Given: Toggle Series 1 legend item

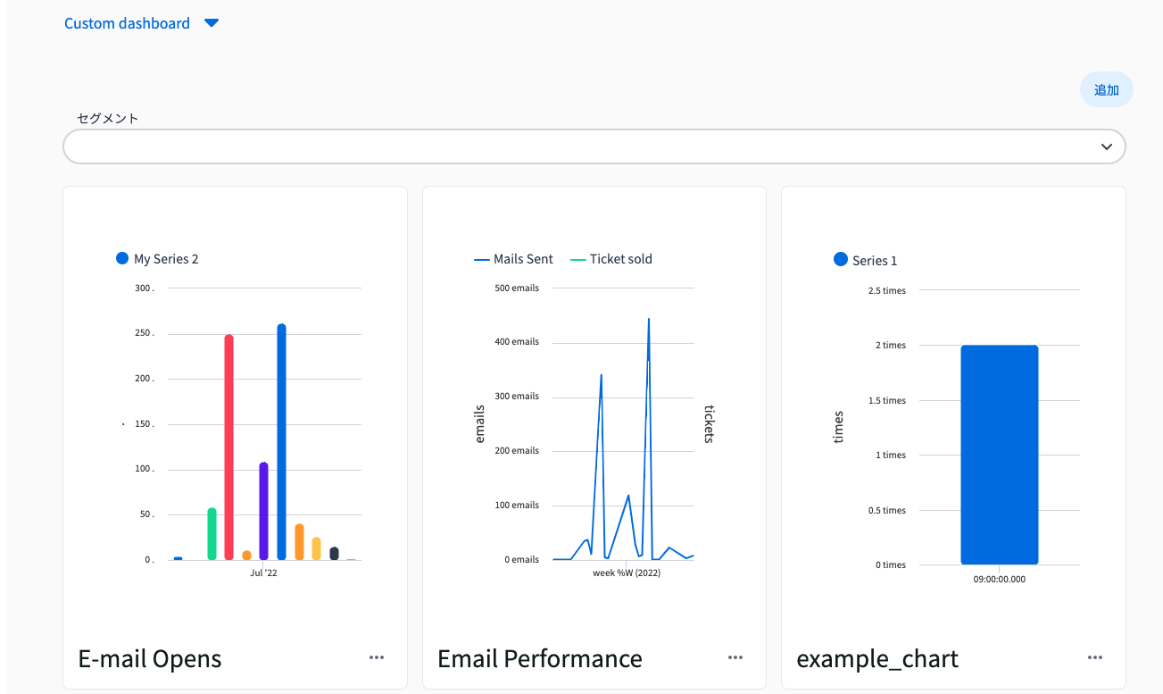Looking at the screenshot, I should pos(865,260).
